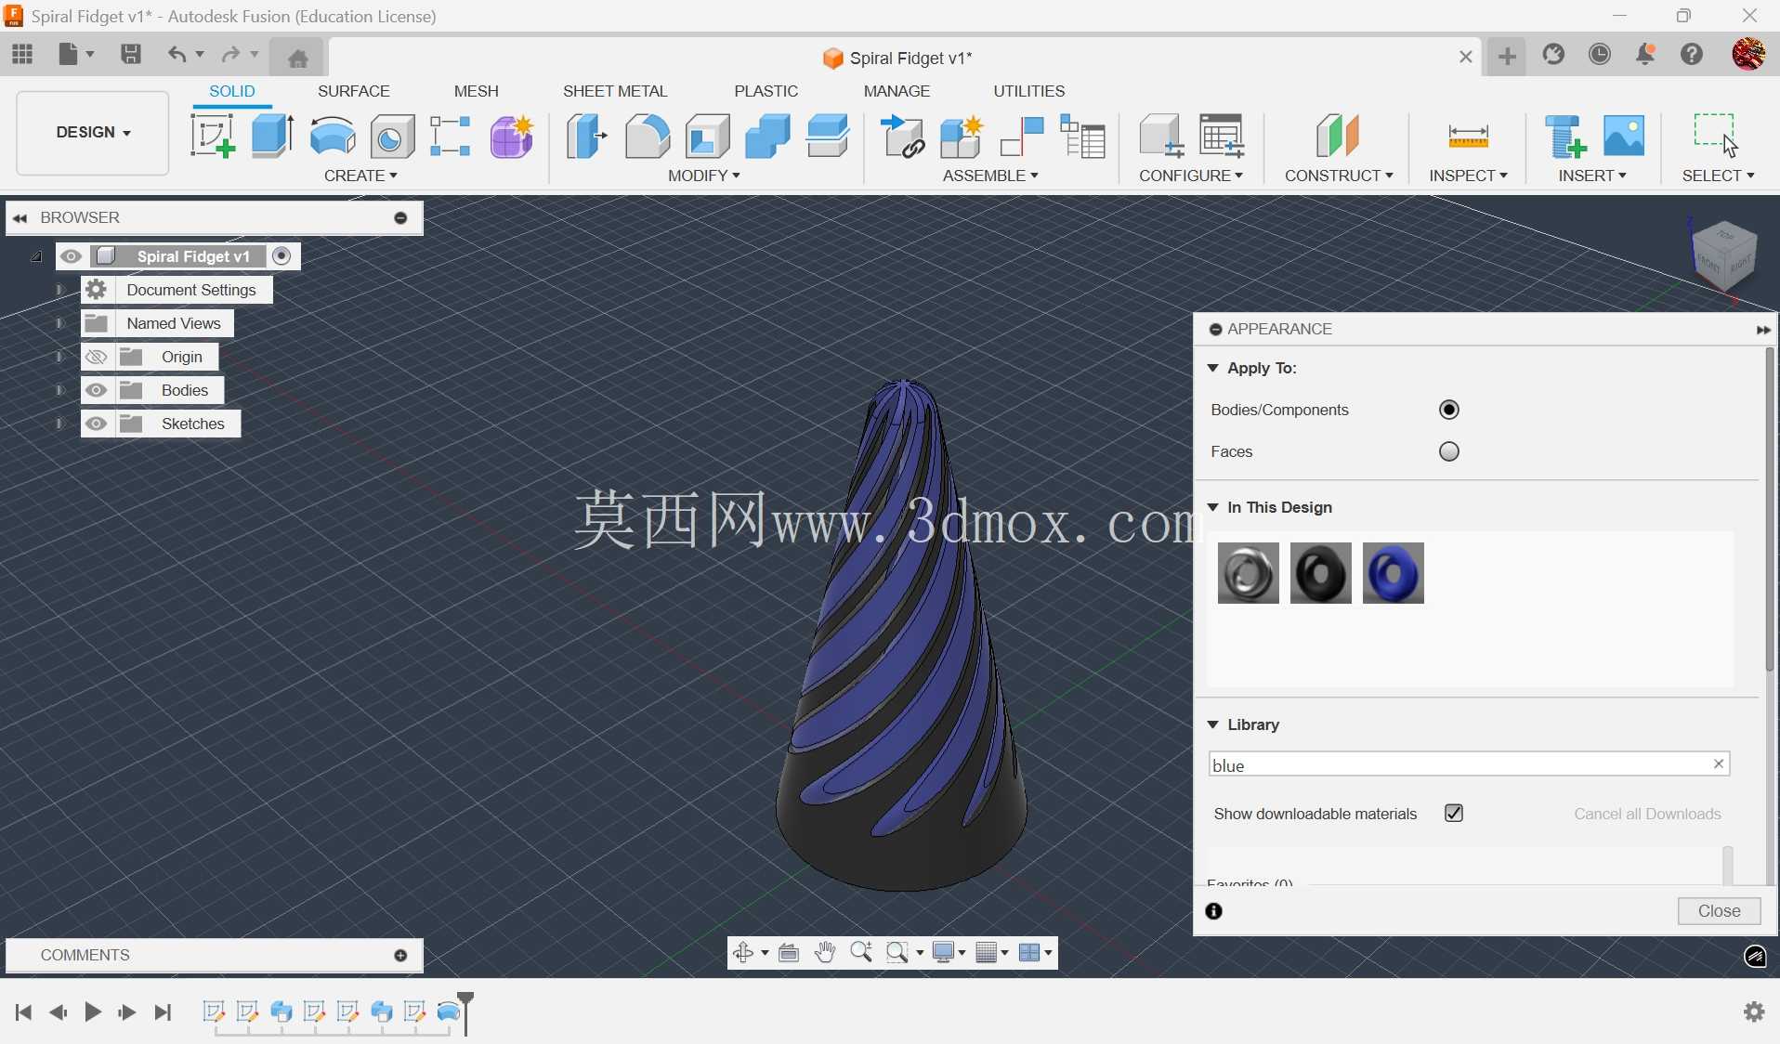Screen dimensions: 1780x1044
Task: Select the Bodies/Components radio button
Action: 1449,410
